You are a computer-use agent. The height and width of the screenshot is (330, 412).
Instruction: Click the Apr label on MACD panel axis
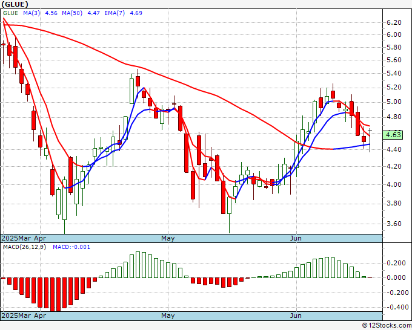tap(40, 315)
